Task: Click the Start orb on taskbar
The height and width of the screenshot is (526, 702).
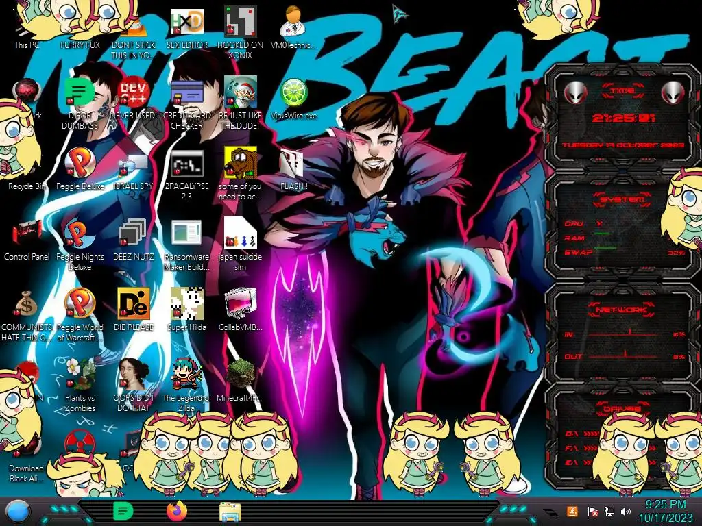Action: click(x=17, y=512)
